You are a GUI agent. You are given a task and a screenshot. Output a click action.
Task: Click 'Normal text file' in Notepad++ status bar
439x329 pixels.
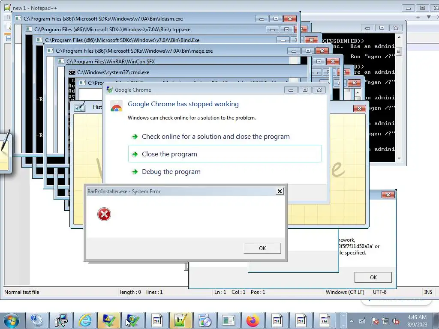[22, 292]
